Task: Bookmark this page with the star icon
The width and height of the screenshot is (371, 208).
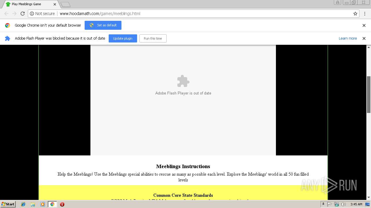Action: pos(355,14)
